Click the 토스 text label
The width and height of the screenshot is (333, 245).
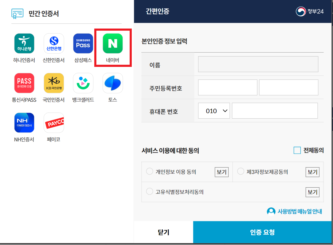click(113, 100)
